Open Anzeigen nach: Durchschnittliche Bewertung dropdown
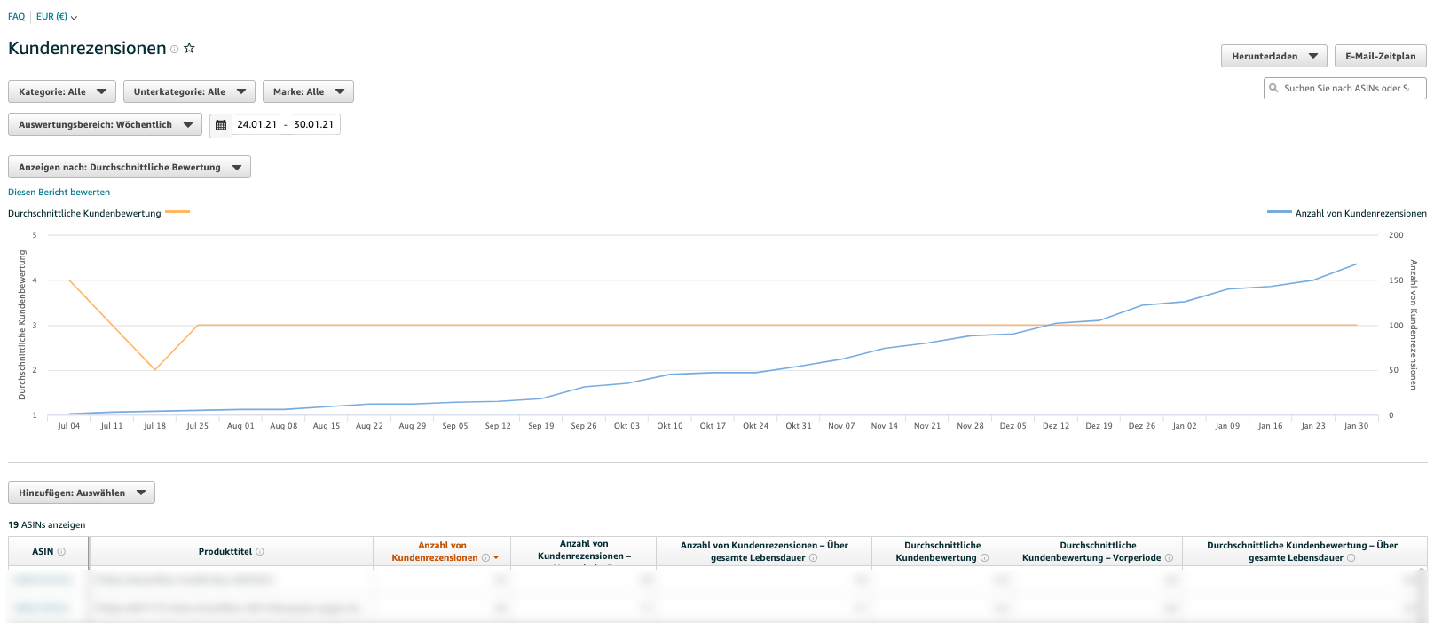Viewport: 1442px width, 623px height. (x=130, y=167)
